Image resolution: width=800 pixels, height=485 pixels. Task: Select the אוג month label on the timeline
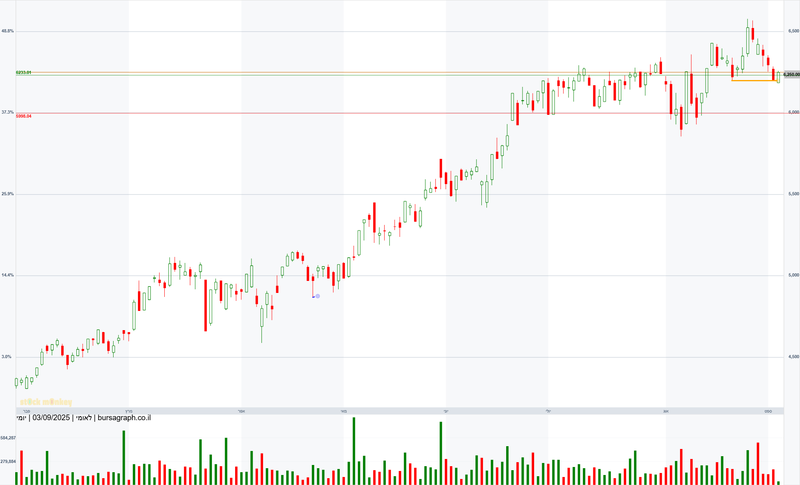(x=666, y=411)
